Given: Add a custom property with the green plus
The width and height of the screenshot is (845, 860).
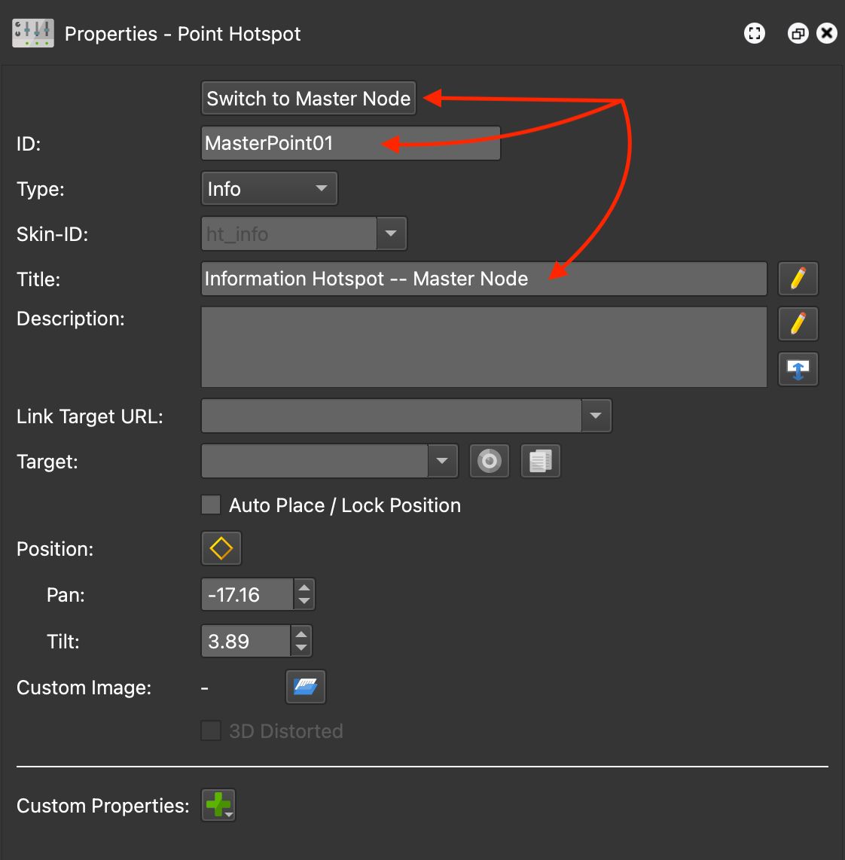Looking at the screenshot, I should click(x=218, y=804).
